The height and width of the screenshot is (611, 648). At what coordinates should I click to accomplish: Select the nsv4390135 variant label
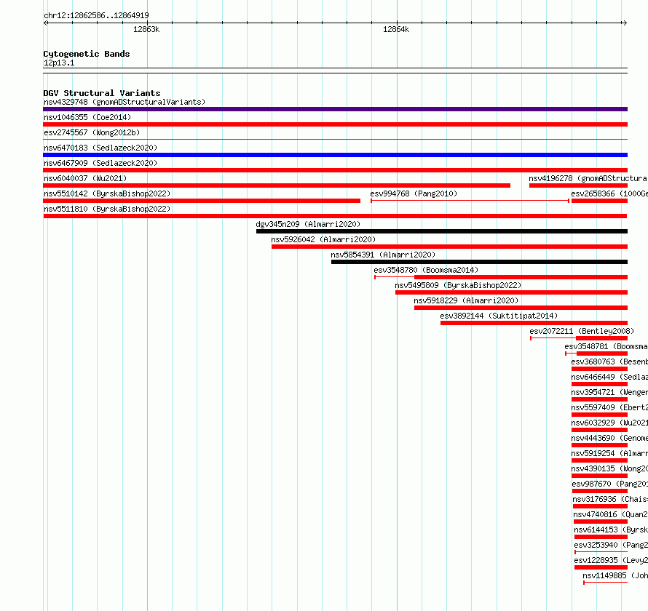pyautogui.click(x=609, y=468)
